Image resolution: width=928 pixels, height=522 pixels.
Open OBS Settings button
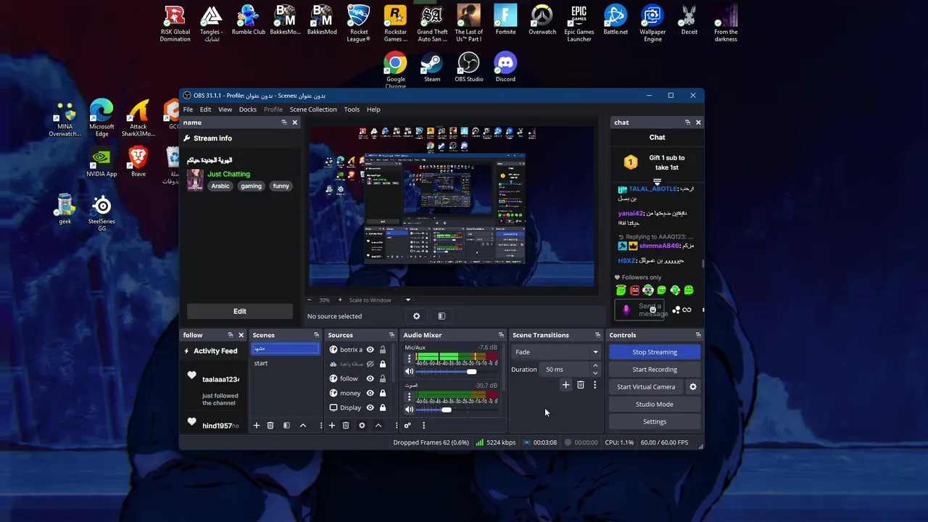coord(655,422)
